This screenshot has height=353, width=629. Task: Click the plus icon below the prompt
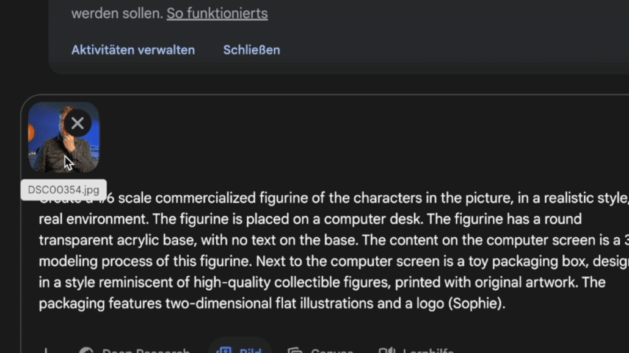coord(46,350)
